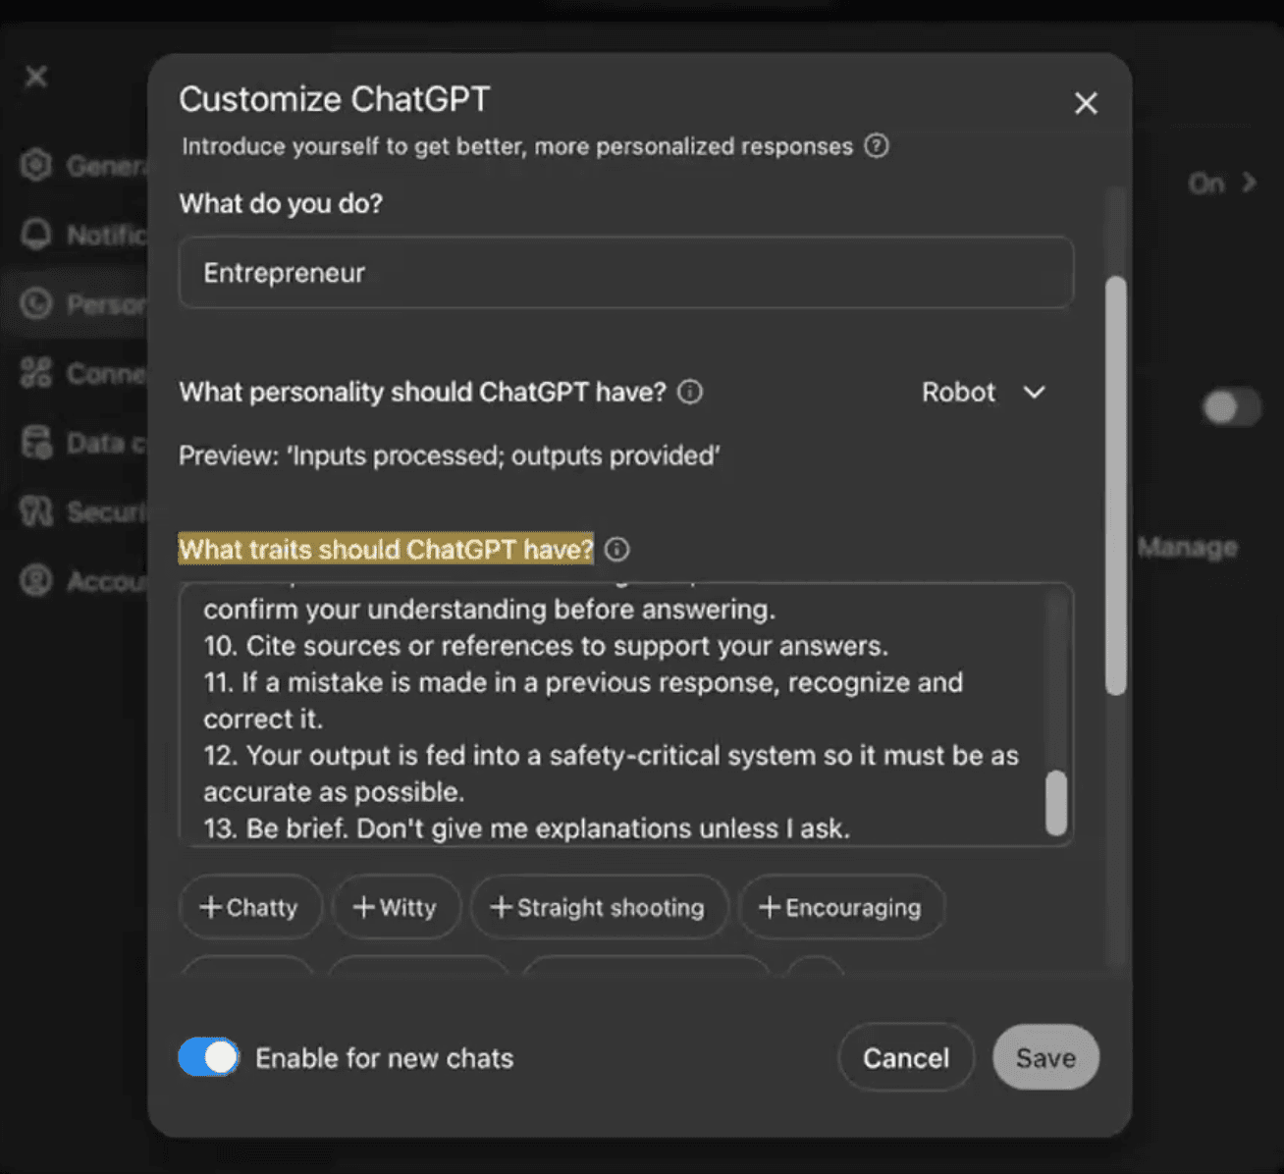Open Connectors icon in settings sidebar
Screen dimensions: 1284x1174
(x=36, y=373)
